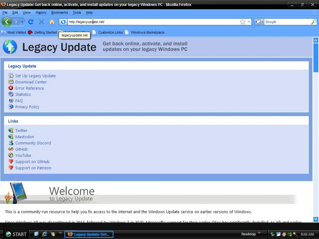
Task: Open the YouTube link
Action: coord(23,156)
